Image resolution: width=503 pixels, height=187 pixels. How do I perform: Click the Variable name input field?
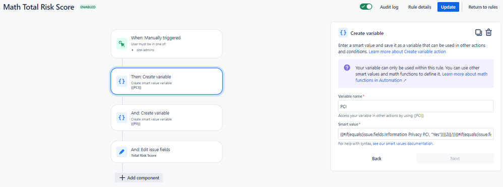(x=416, y=106)
